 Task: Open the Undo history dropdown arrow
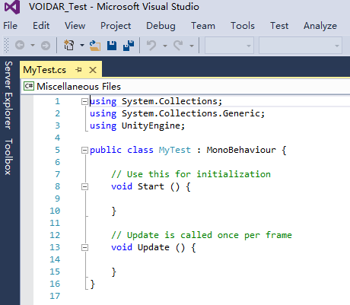point(165,46)
